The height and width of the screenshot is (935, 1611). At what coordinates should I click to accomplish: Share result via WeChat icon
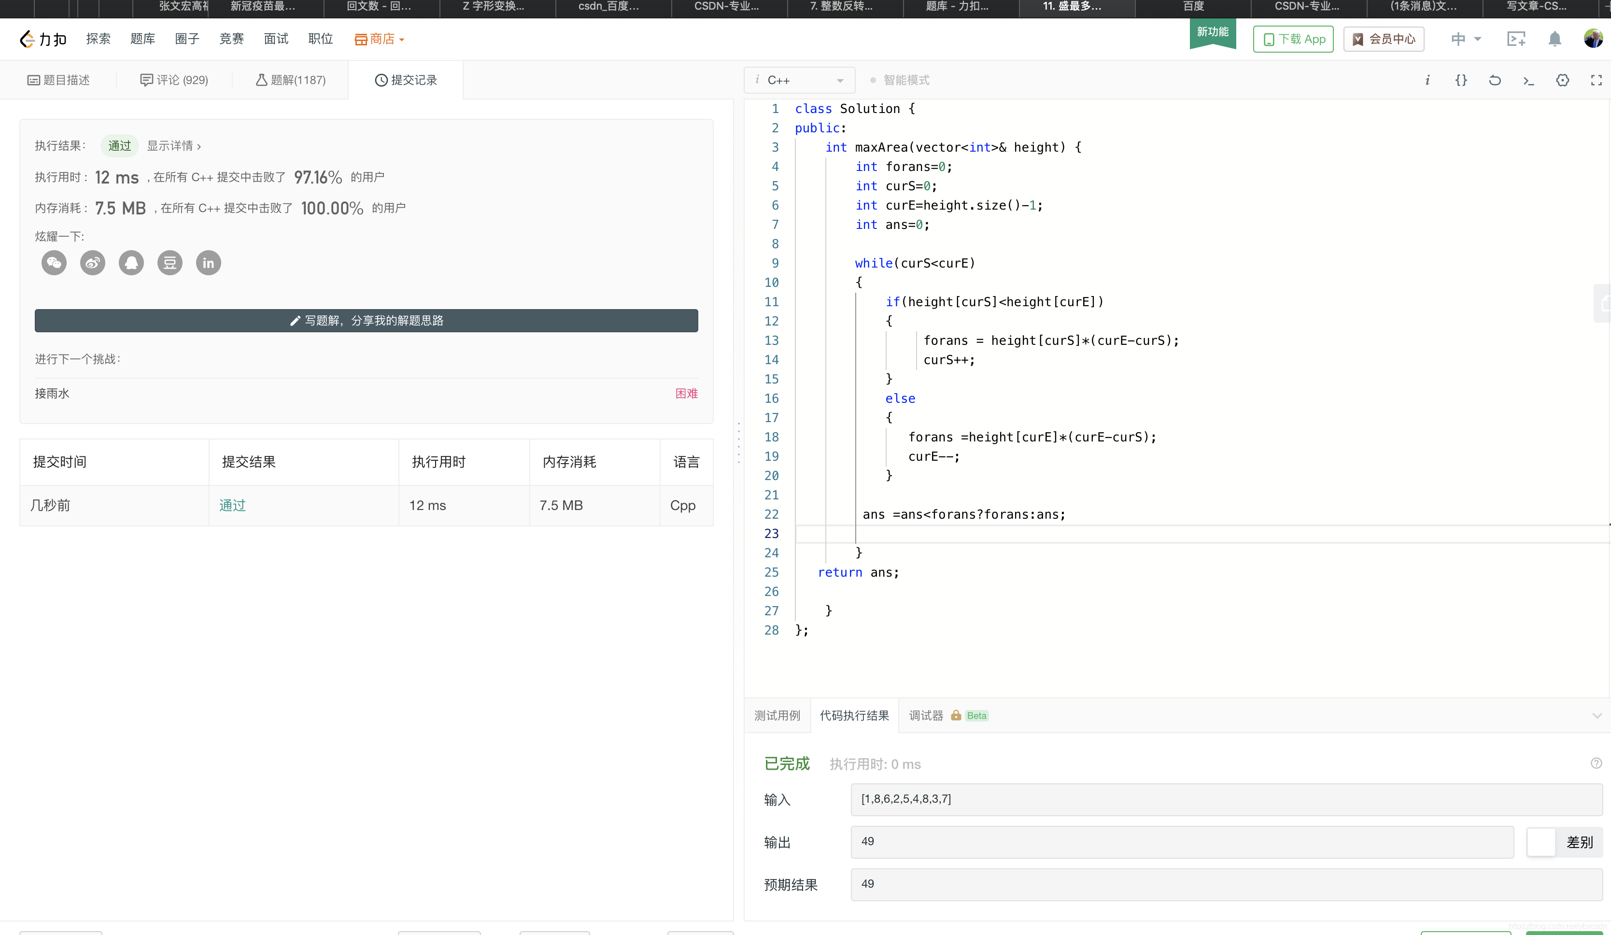coord(55,263)
